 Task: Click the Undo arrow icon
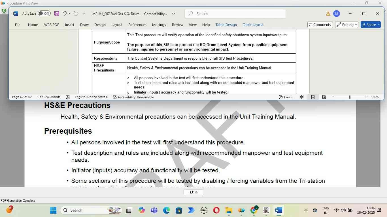[65, 14]
